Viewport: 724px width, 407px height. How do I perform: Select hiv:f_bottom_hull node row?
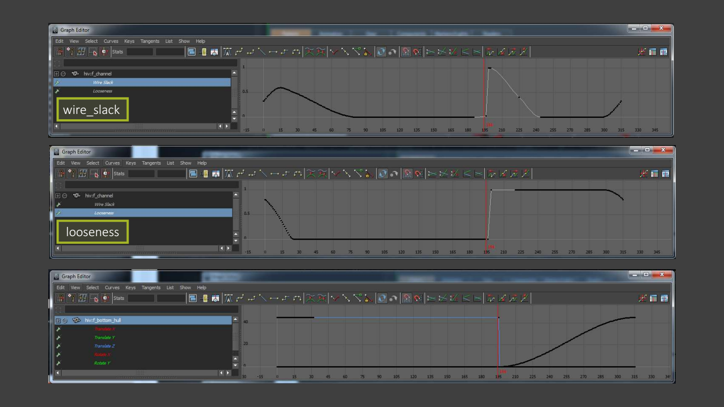143,320
